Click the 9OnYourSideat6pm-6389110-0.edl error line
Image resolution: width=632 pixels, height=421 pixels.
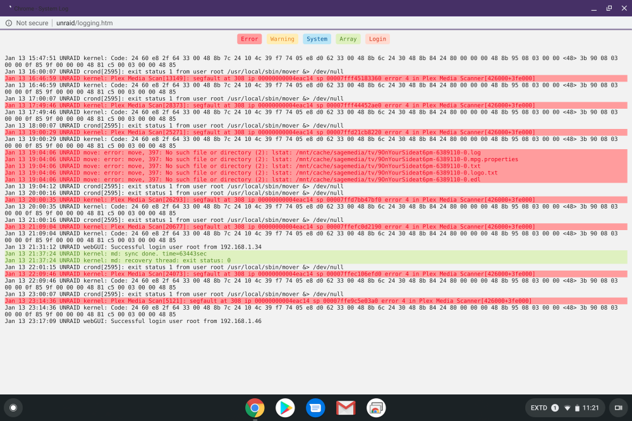coord(316,180)
